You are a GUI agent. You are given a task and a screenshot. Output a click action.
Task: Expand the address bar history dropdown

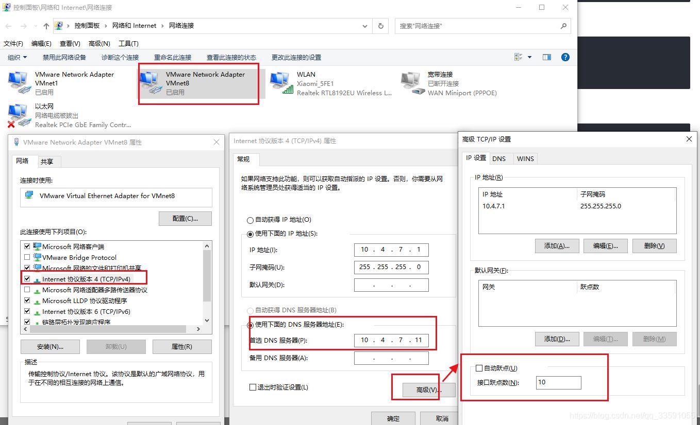pyautogui.click(x=365, y=26)
